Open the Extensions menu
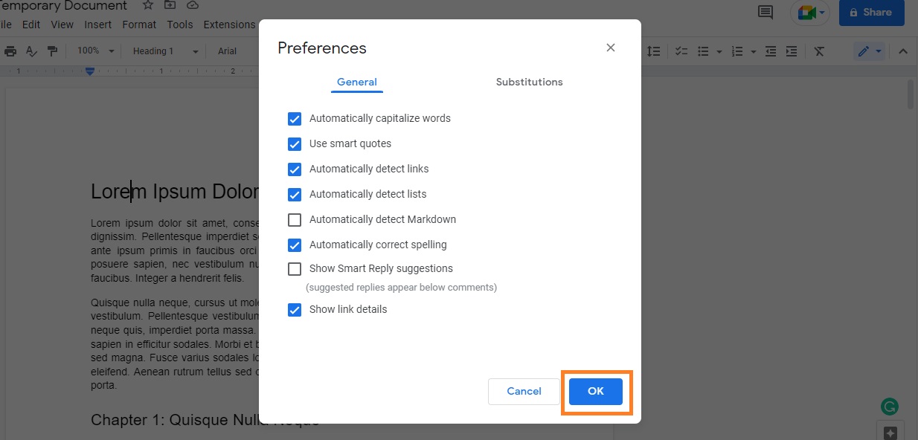The width and height of the screenshot is (918, 440). point(229,24)
